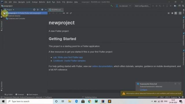
Task: Click the Type here to search box
Action: (x=30, y=101)
